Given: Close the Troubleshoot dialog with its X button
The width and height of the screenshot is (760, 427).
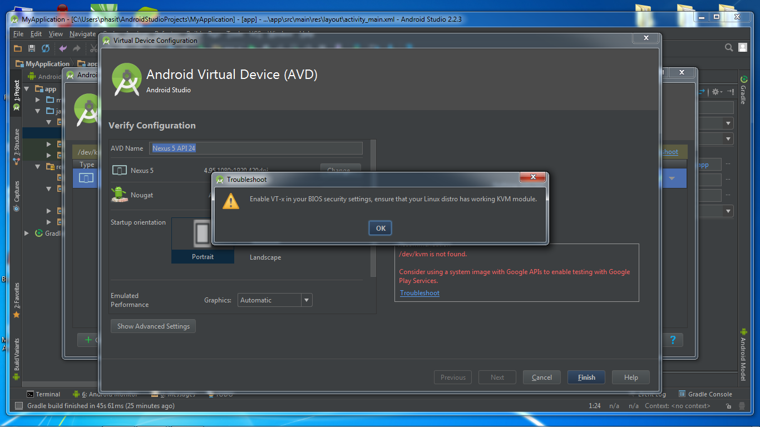Looking at the screenshot, I should pyautogui.click(x=533, y=177).
